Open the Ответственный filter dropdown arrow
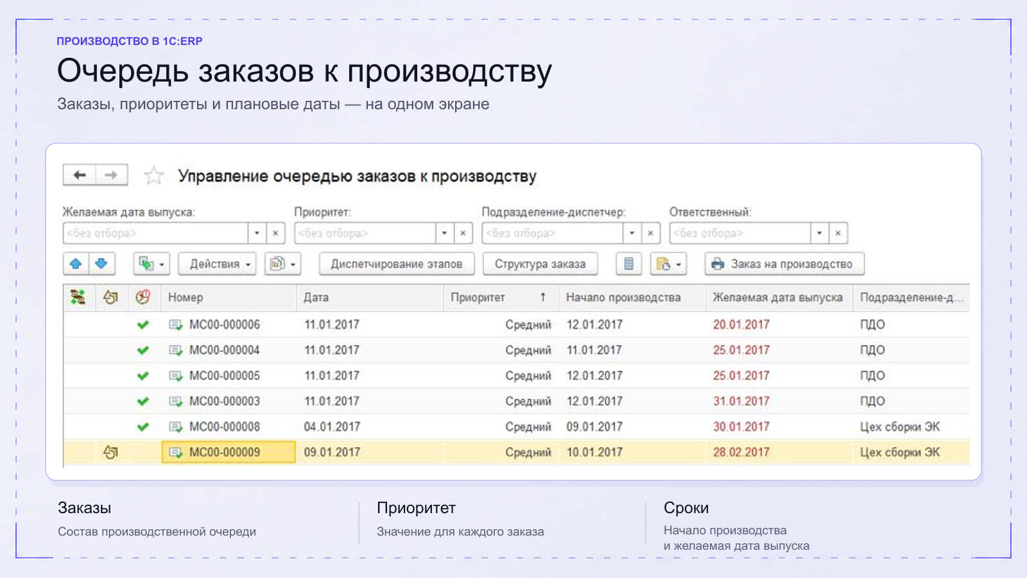 coord(819,233)
